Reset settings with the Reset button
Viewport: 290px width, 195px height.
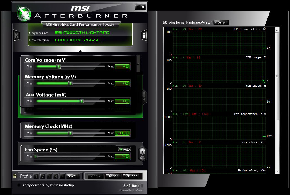pos(113,176)
